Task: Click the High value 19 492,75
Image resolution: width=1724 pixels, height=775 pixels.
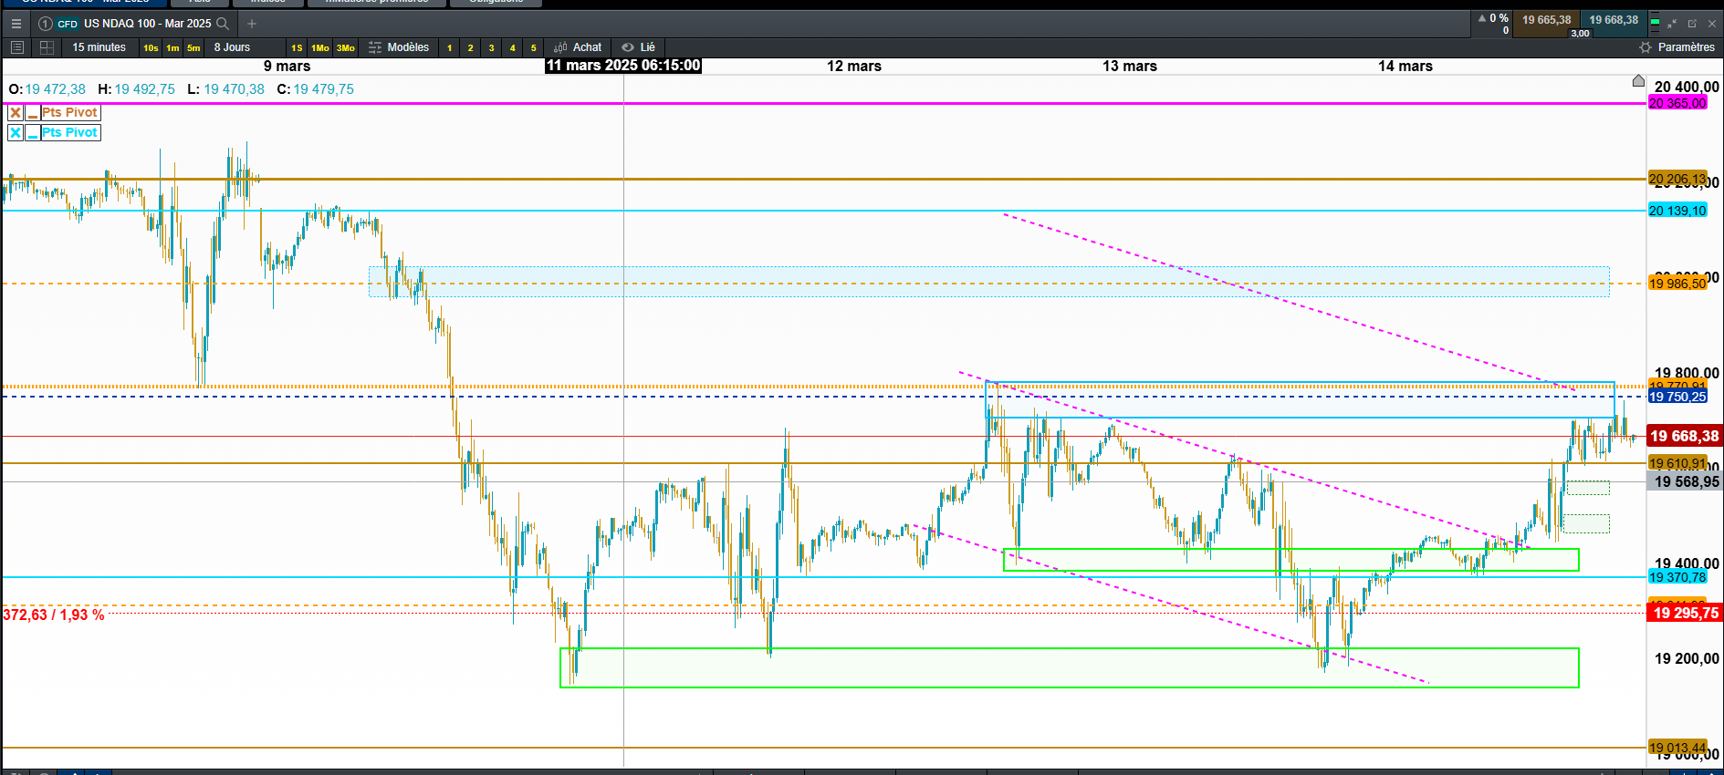Action: click(145, 89)
